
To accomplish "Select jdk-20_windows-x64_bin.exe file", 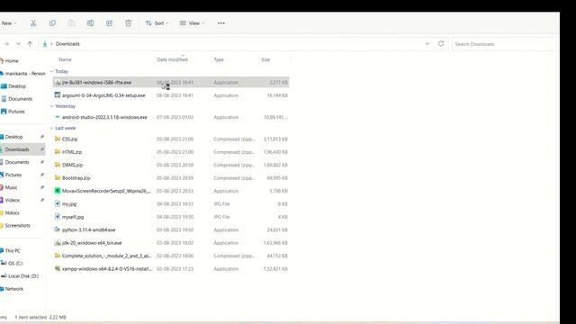I will tap(171, 243).
